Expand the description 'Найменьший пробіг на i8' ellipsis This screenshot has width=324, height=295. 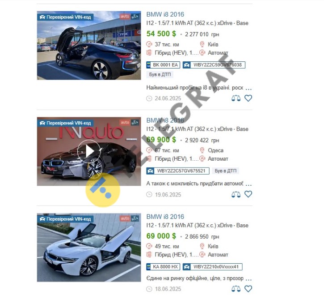point(248,89)
